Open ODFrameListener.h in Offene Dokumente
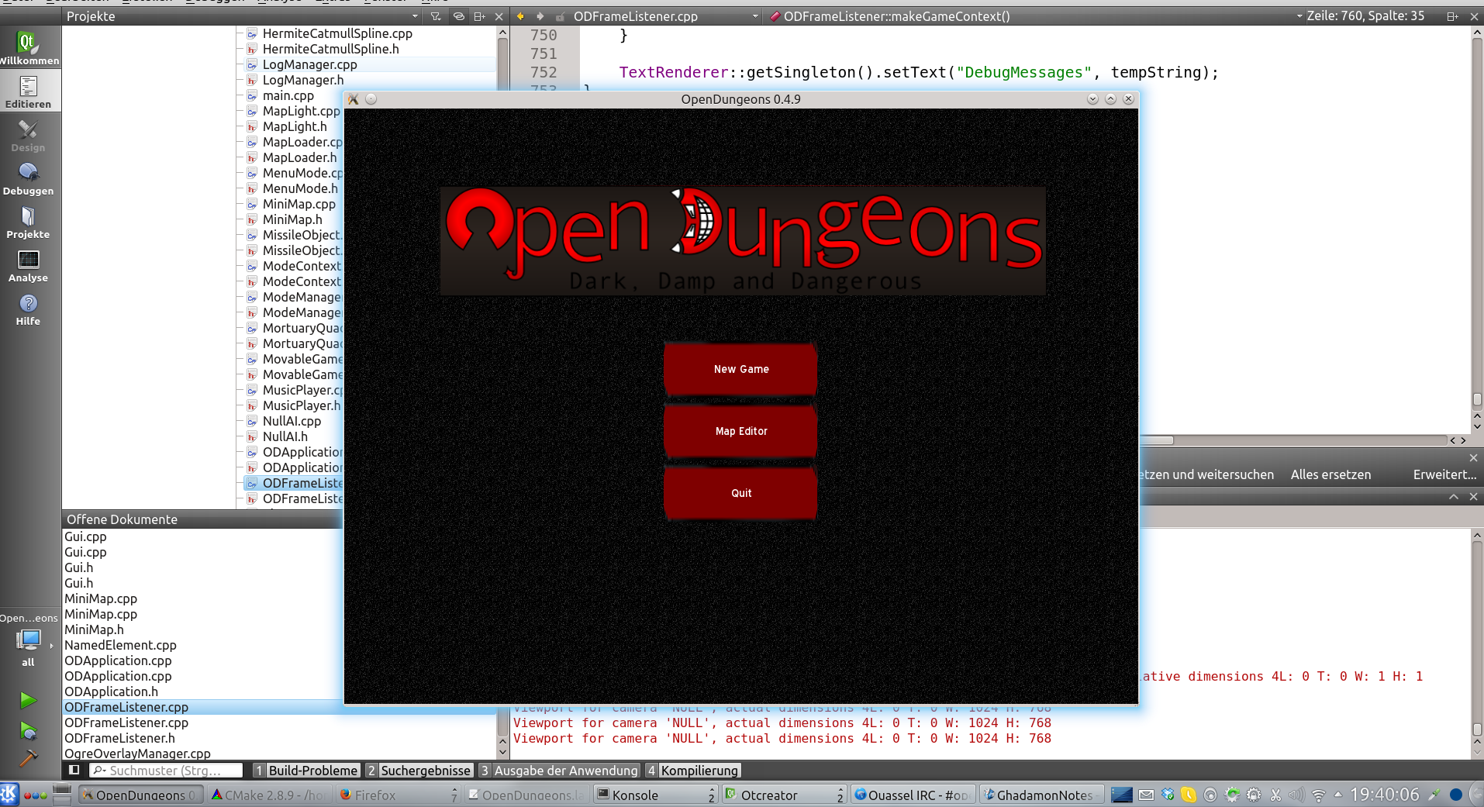This screenshot has width=1484, height=807. point(119,738)
